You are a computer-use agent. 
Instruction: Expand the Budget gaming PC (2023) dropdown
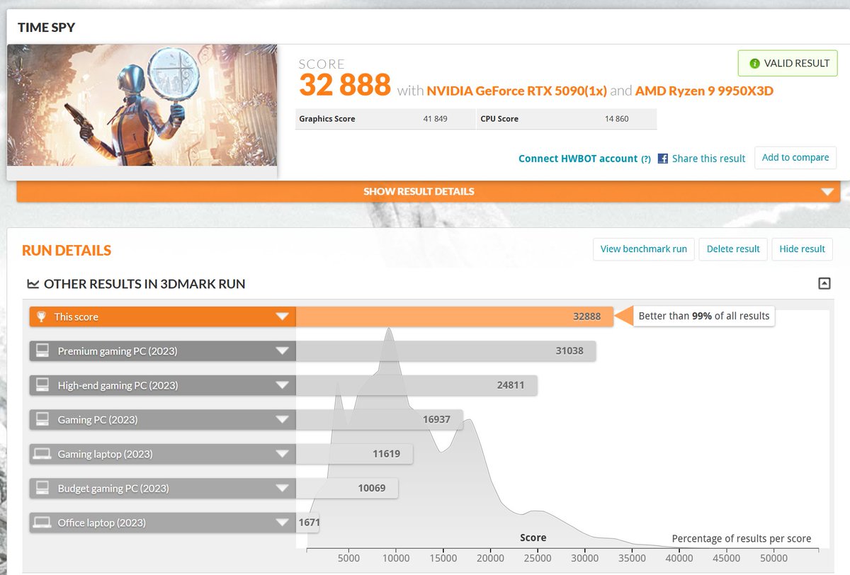coord(282,489)
